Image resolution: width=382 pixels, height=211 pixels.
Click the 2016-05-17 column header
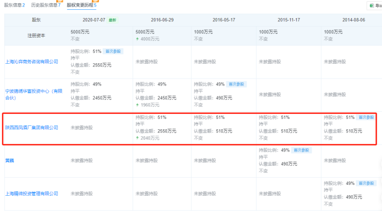tap(224, 20)
